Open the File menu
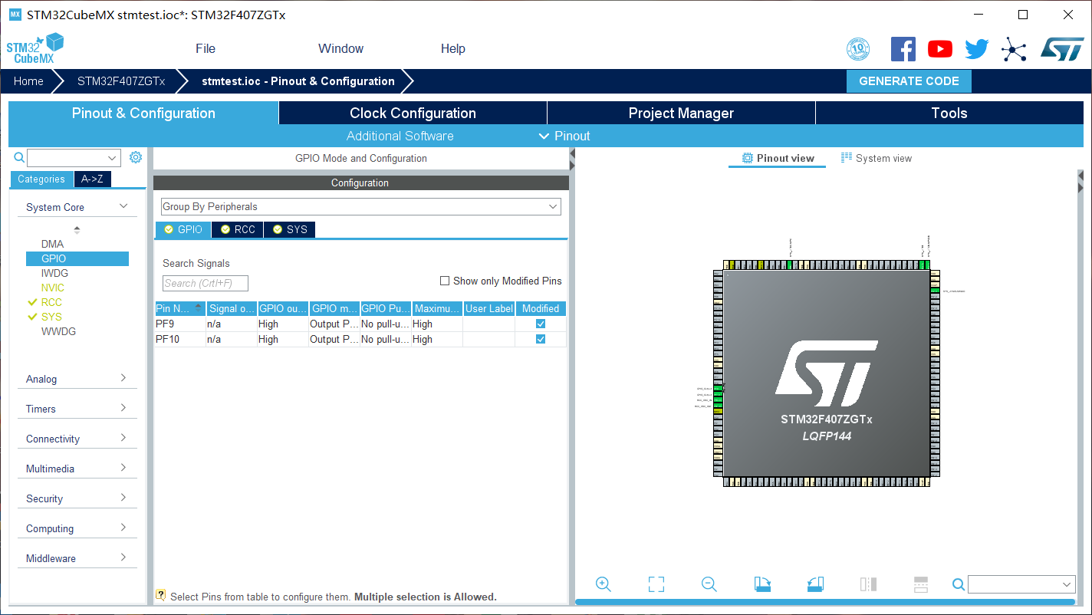The height and width of the screenshot is (615, 1092). 206,48
